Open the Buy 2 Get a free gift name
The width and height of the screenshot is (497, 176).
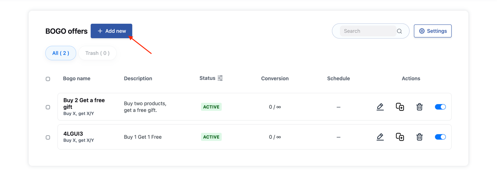click(84, 103)
